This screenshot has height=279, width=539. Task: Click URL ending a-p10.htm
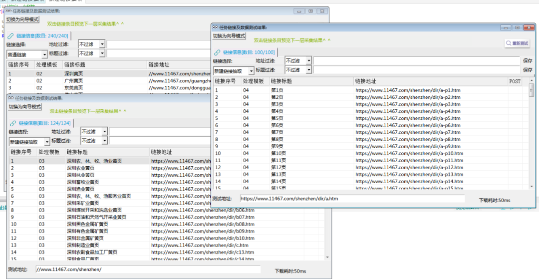coord(409,153)
